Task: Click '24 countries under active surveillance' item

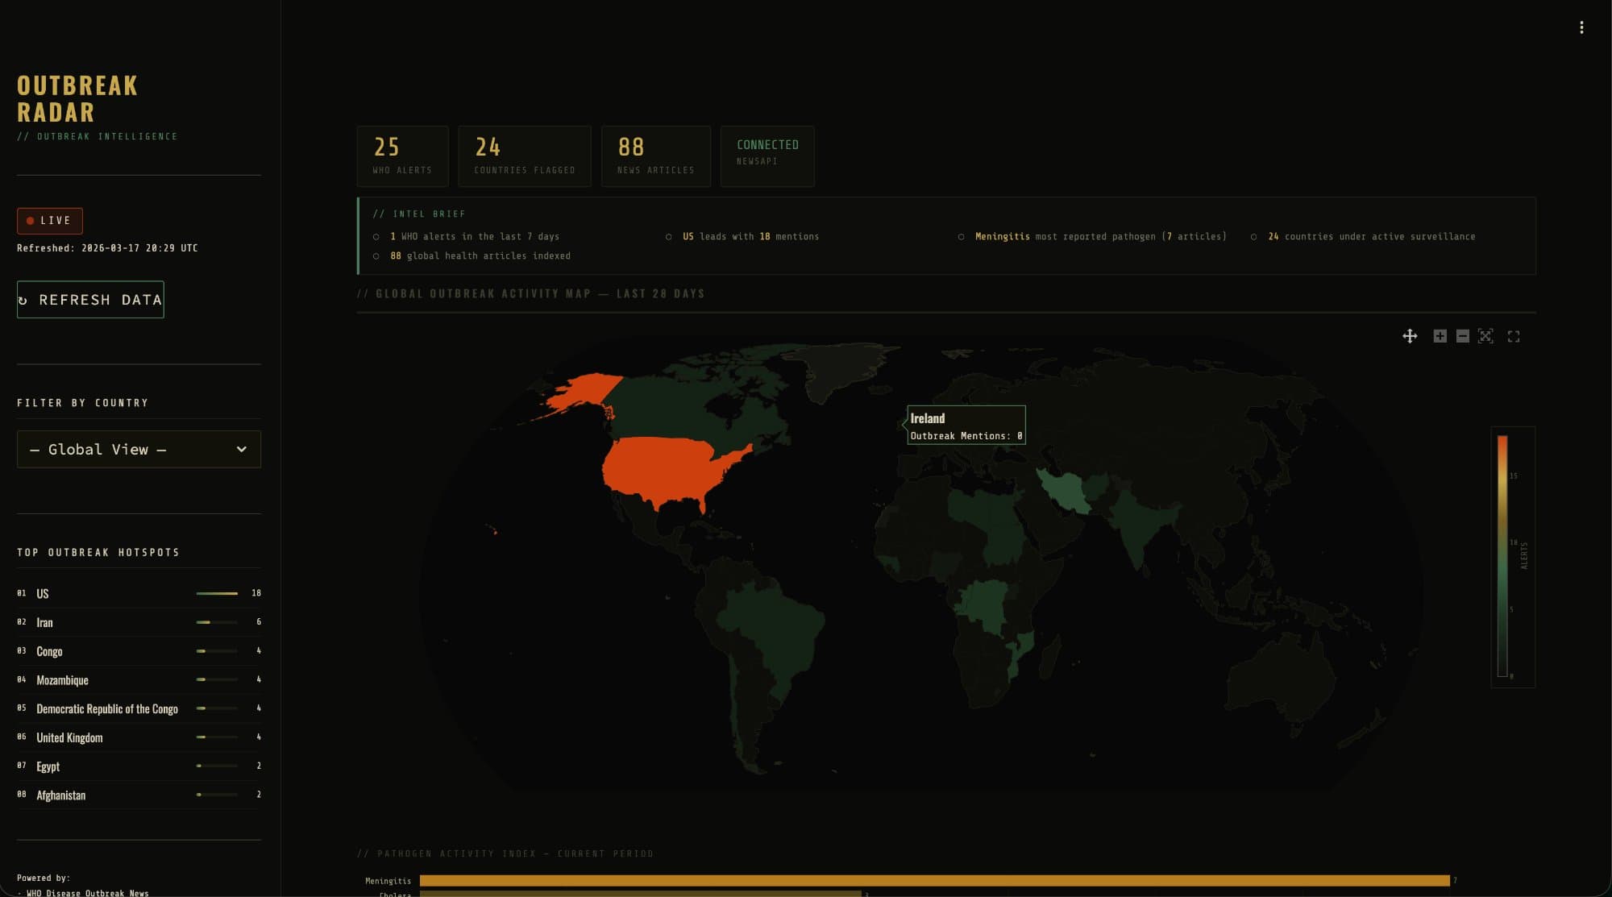Action: 1371,236
